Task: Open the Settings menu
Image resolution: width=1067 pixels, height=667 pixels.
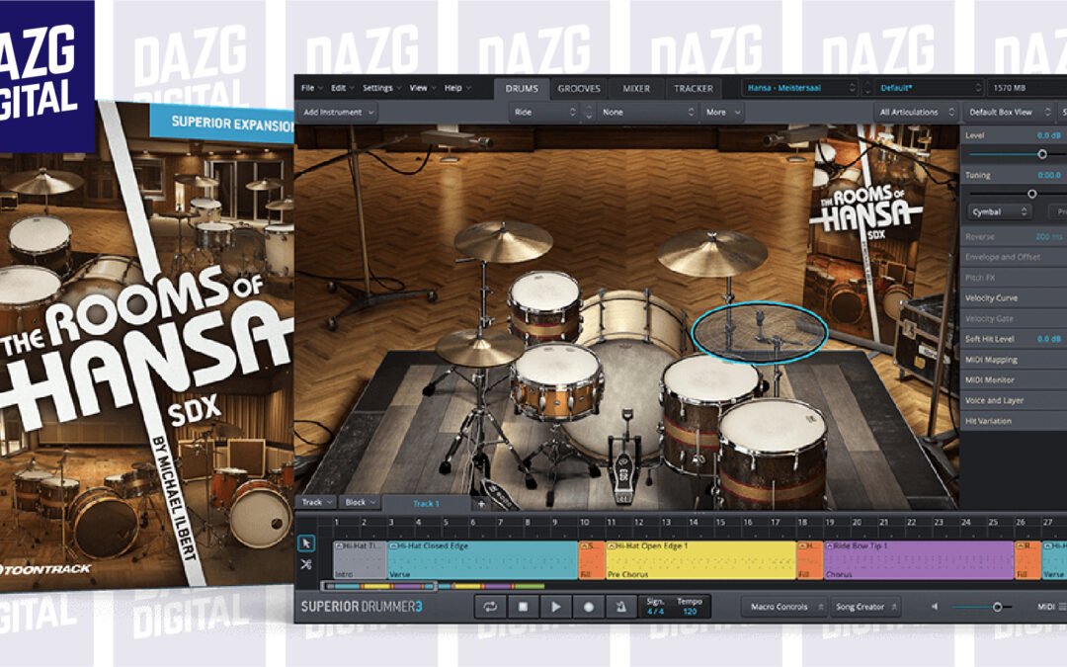Action: [381, 88]
